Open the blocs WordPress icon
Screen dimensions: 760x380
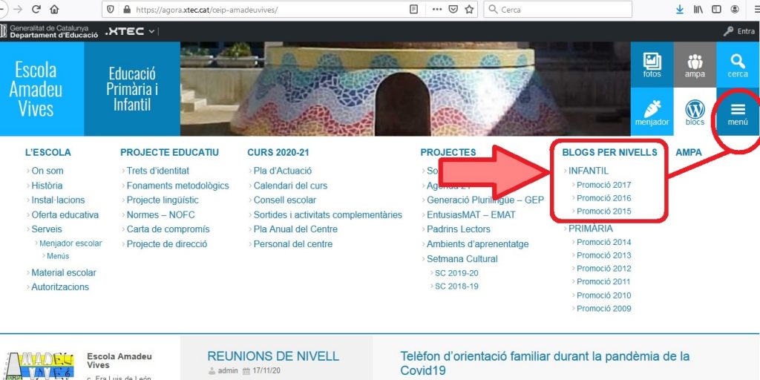(695, 112)
